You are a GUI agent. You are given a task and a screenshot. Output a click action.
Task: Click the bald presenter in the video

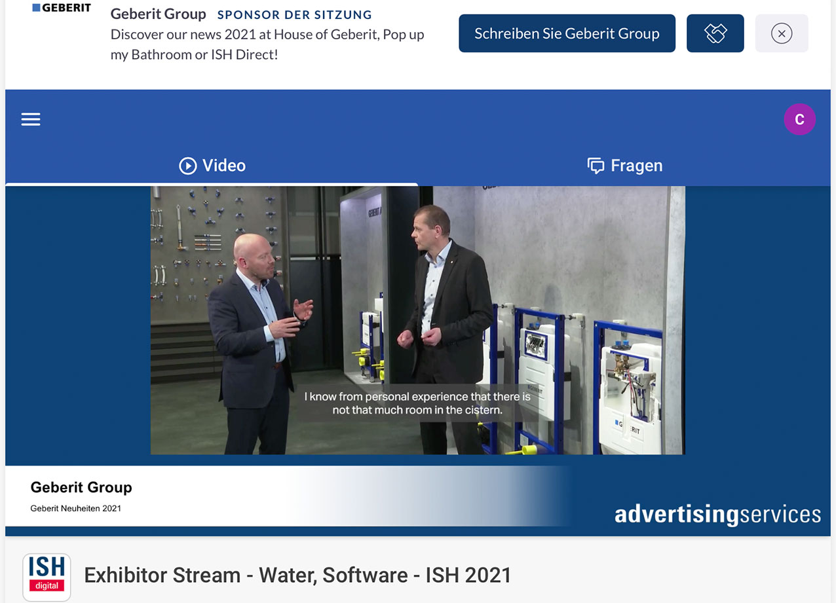254,314
